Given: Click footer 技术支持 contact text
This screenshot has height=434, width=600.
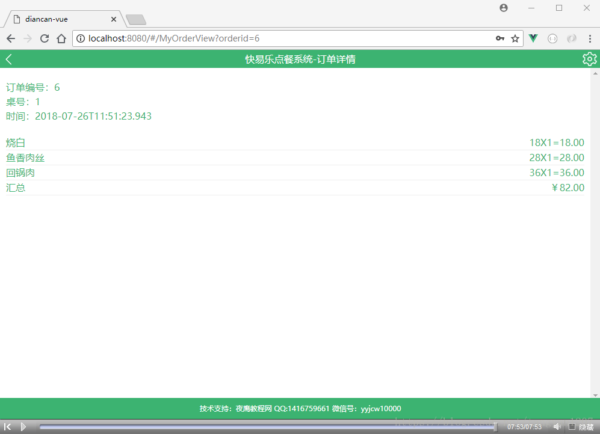Looking at the screenshot, I should [300, 408].
